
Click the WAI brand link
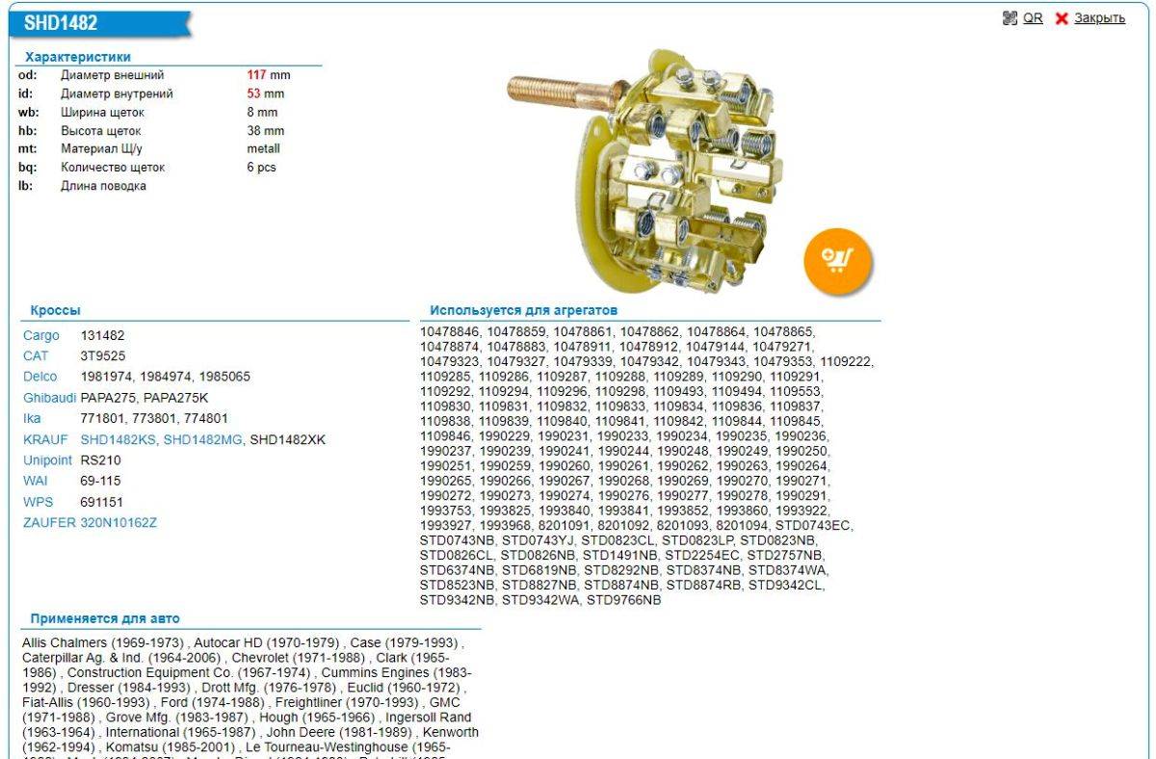click(35, 481)
